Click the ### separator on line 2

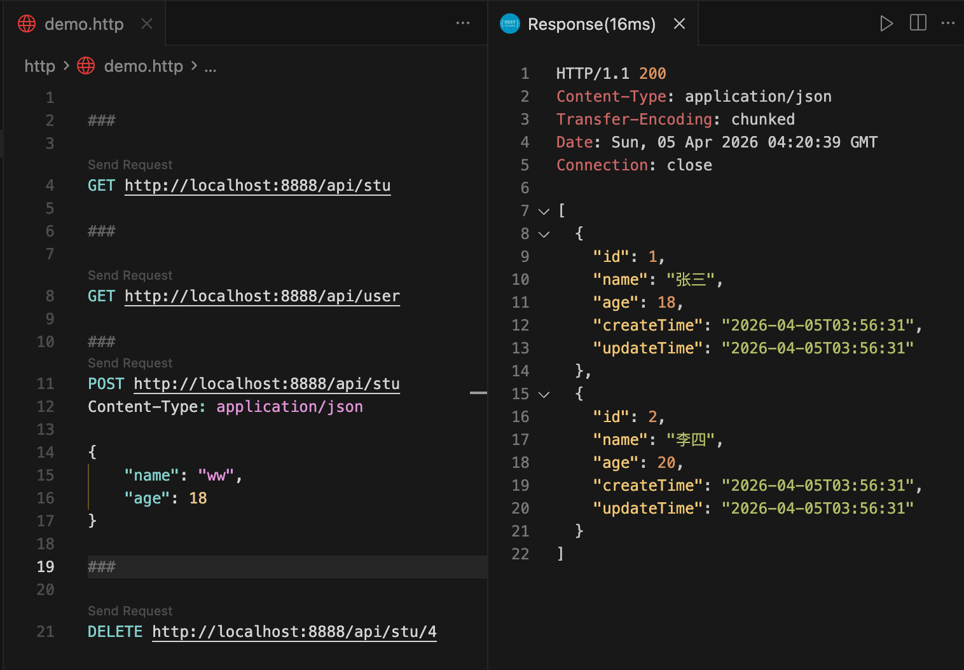[102, 121]
